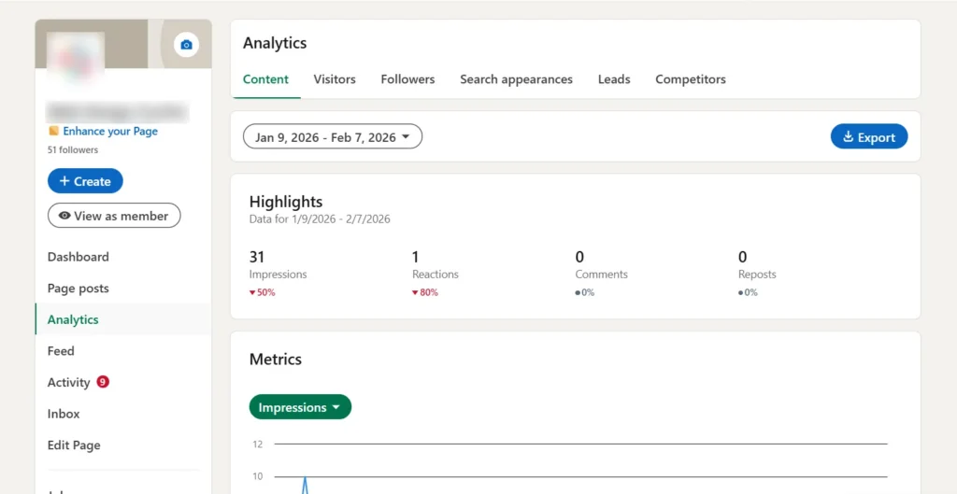Open Edit Page in the sidebar
Viewport: 957px width, 494px height.
[74, 445]
